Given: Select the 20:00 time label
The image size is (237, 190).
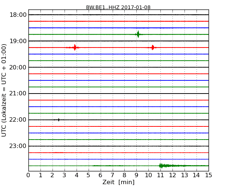Looking at the screenshot, I should click(x=18, y=68).
